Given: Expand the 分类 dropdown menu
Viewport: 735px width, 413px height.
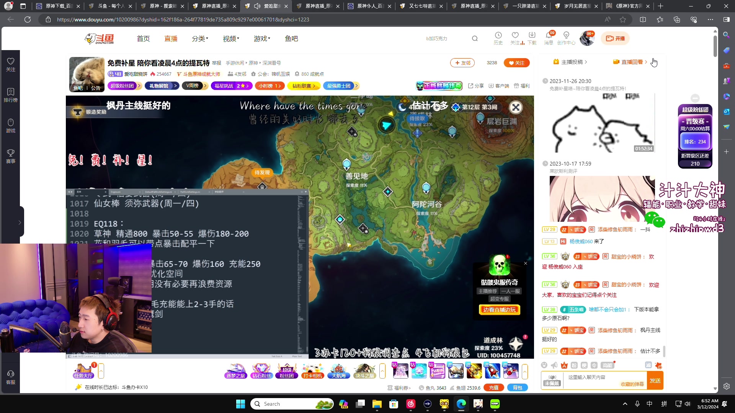Looking at the screenshot, I should point(200,38).
